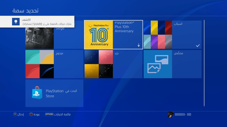227x127 pixels.
Task: Click the user avatar in the bottom bar
Action: click(171, 114)
